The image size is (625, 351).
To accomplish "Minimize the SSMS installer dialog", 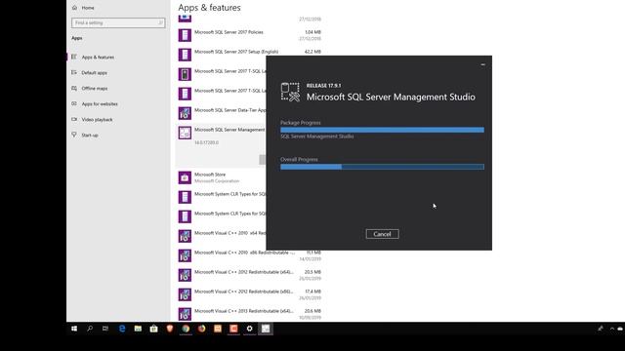I will click(x=482, y=64).
